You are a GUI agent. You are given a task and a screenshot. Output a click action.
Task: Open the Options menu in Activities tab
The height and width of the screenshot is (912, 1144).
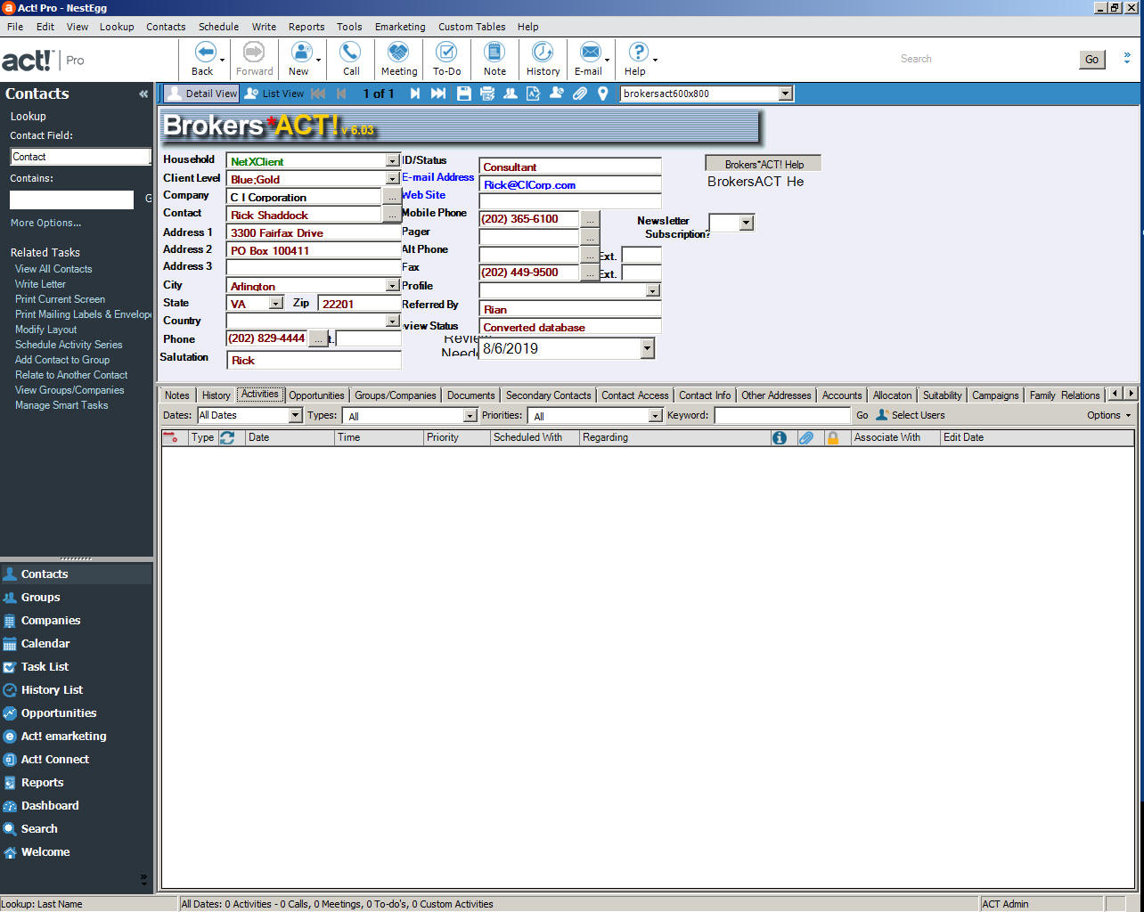pos(1108,415)
